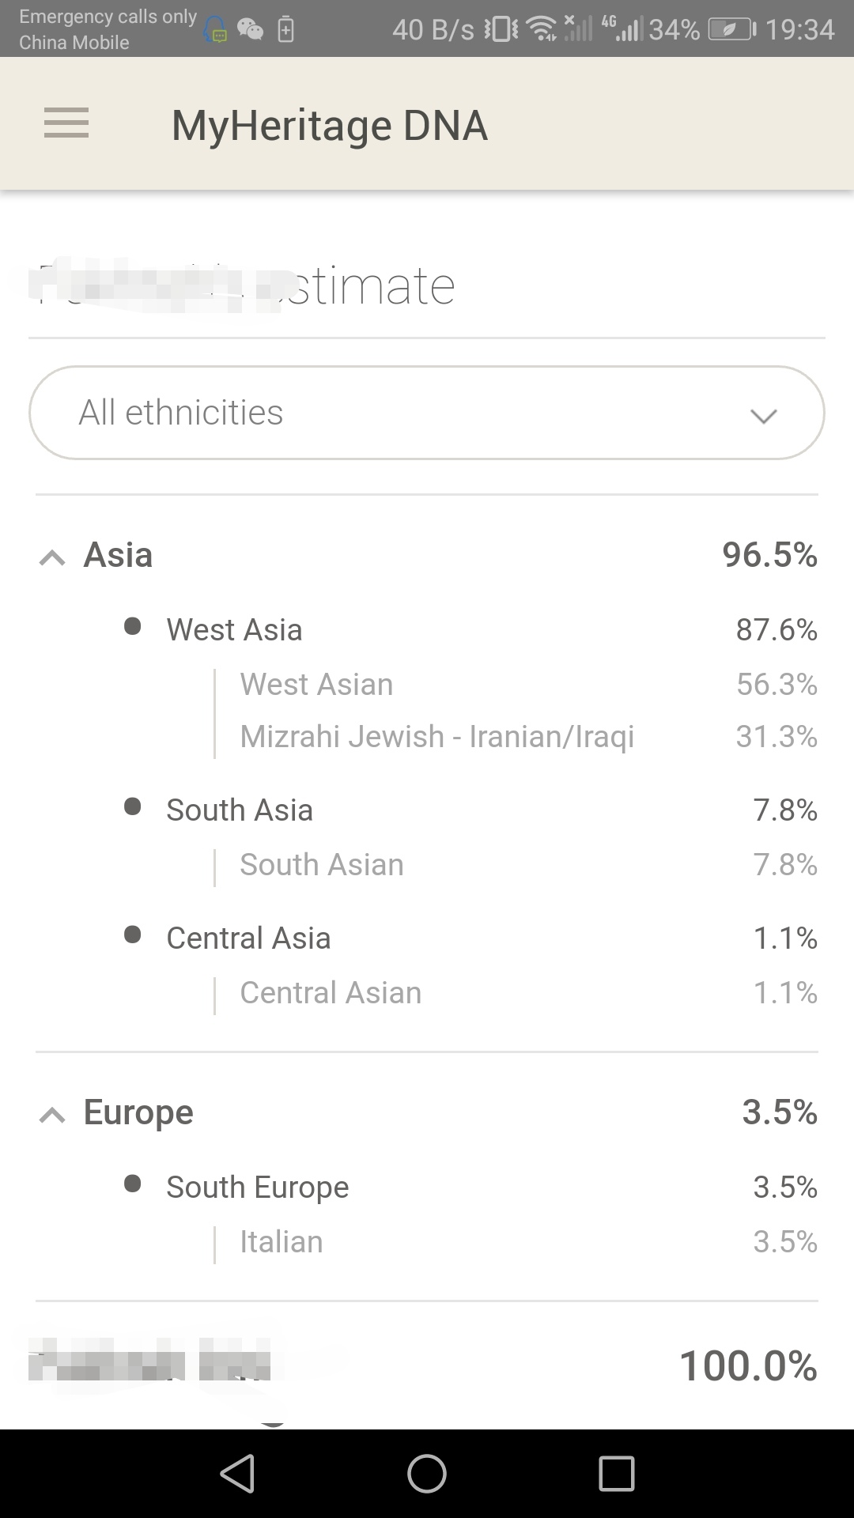The height and width of the screenshot is (1518, 854).
Task: Open the All ethnicities dropdown
Action: click(x=427, y=412)
